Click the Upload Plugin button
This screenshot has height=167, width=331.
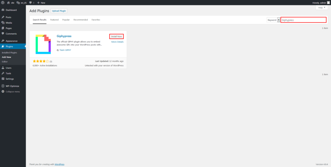coord(59,11)
